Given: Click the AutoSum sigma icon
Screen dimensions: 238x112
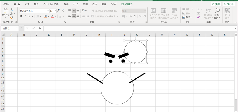Looking at the screenshot, I should click(x=198, y=9).
